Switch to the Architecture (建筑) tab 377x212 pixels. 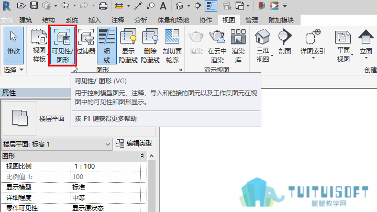pos(26,20)
